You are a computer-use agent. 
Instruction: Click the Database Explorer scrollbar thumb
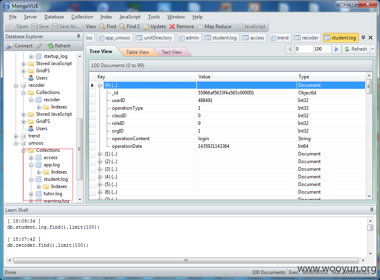(79, 149)
